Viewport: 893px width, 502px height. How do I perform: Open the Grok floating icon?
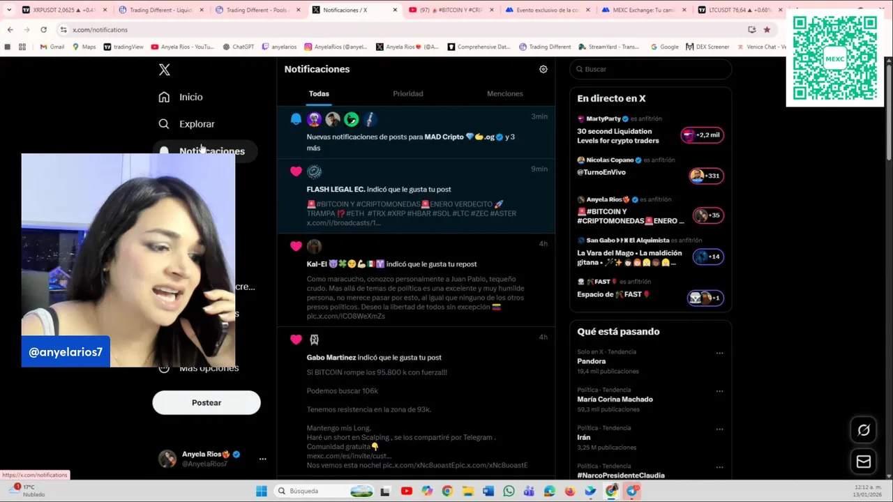coord(864,430)
